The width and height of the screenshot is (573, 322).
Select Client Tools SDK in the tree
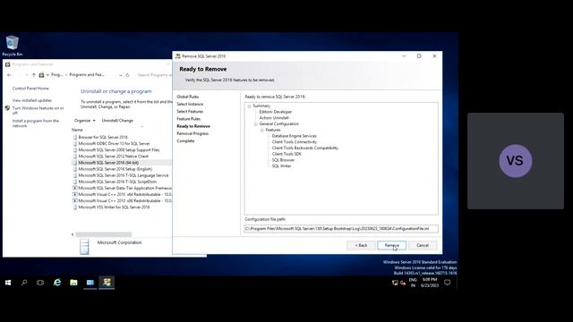point(286,154)
